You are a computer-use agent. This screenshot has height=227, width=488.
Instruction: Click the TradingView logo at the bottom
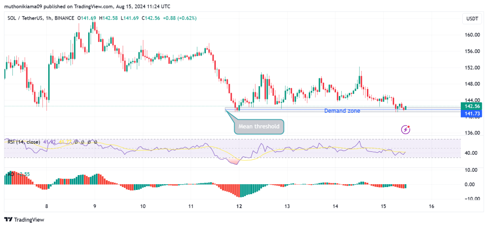tap(24, 219)
